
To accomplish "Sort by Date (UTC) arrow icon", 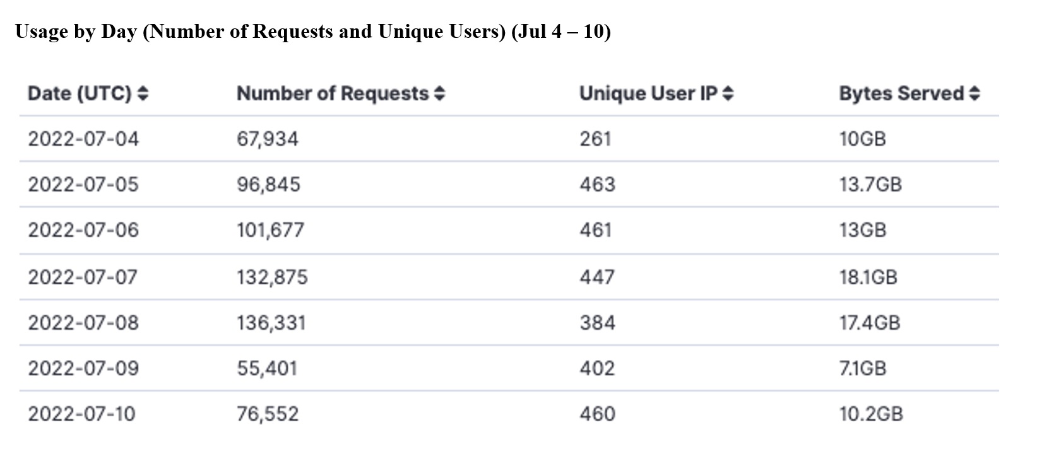I will click(143, 94).
